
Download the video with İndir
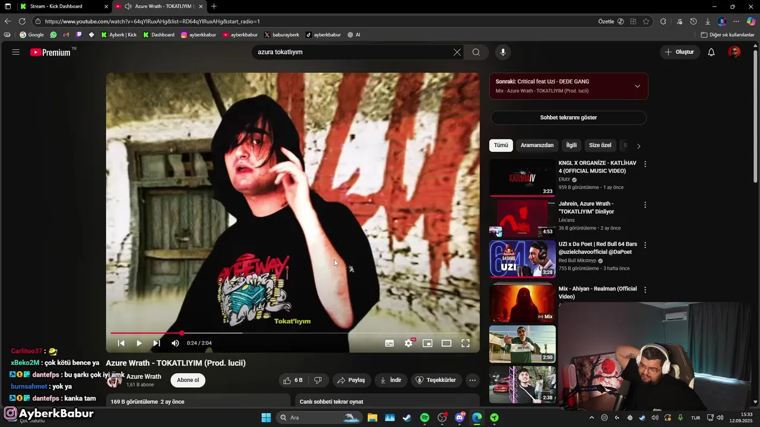click(391, 380)
